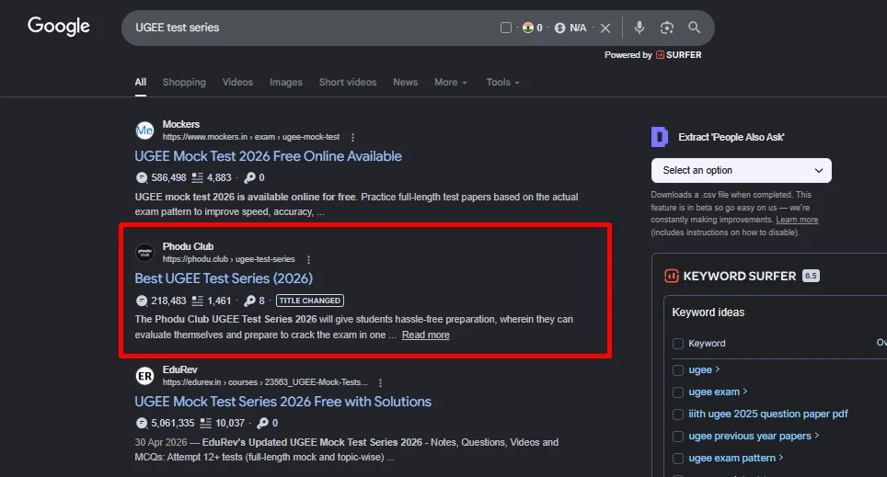This screenshot has height=477, width=887.
Task: Click the 'Keyword ideas' heading
Action: [x=708, y=312]
